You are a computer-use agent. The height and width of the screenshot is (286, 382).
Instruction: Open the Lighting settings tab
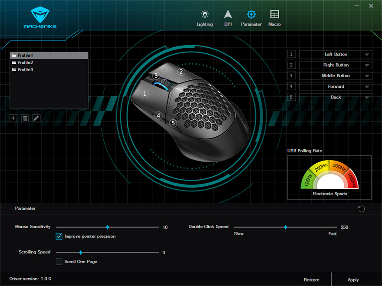click(x=204, y=18)
